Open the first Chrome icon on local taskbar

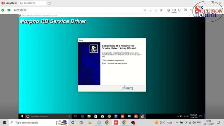(107, 122)
